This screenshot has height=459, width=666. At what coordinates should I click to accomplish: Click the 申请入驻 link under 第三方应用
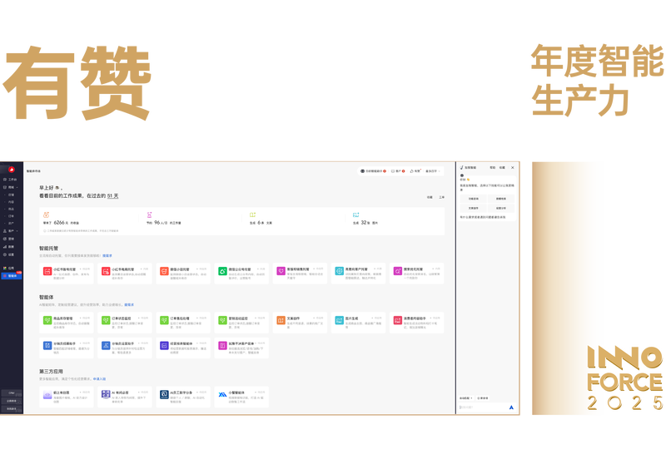tap(99, 379)
